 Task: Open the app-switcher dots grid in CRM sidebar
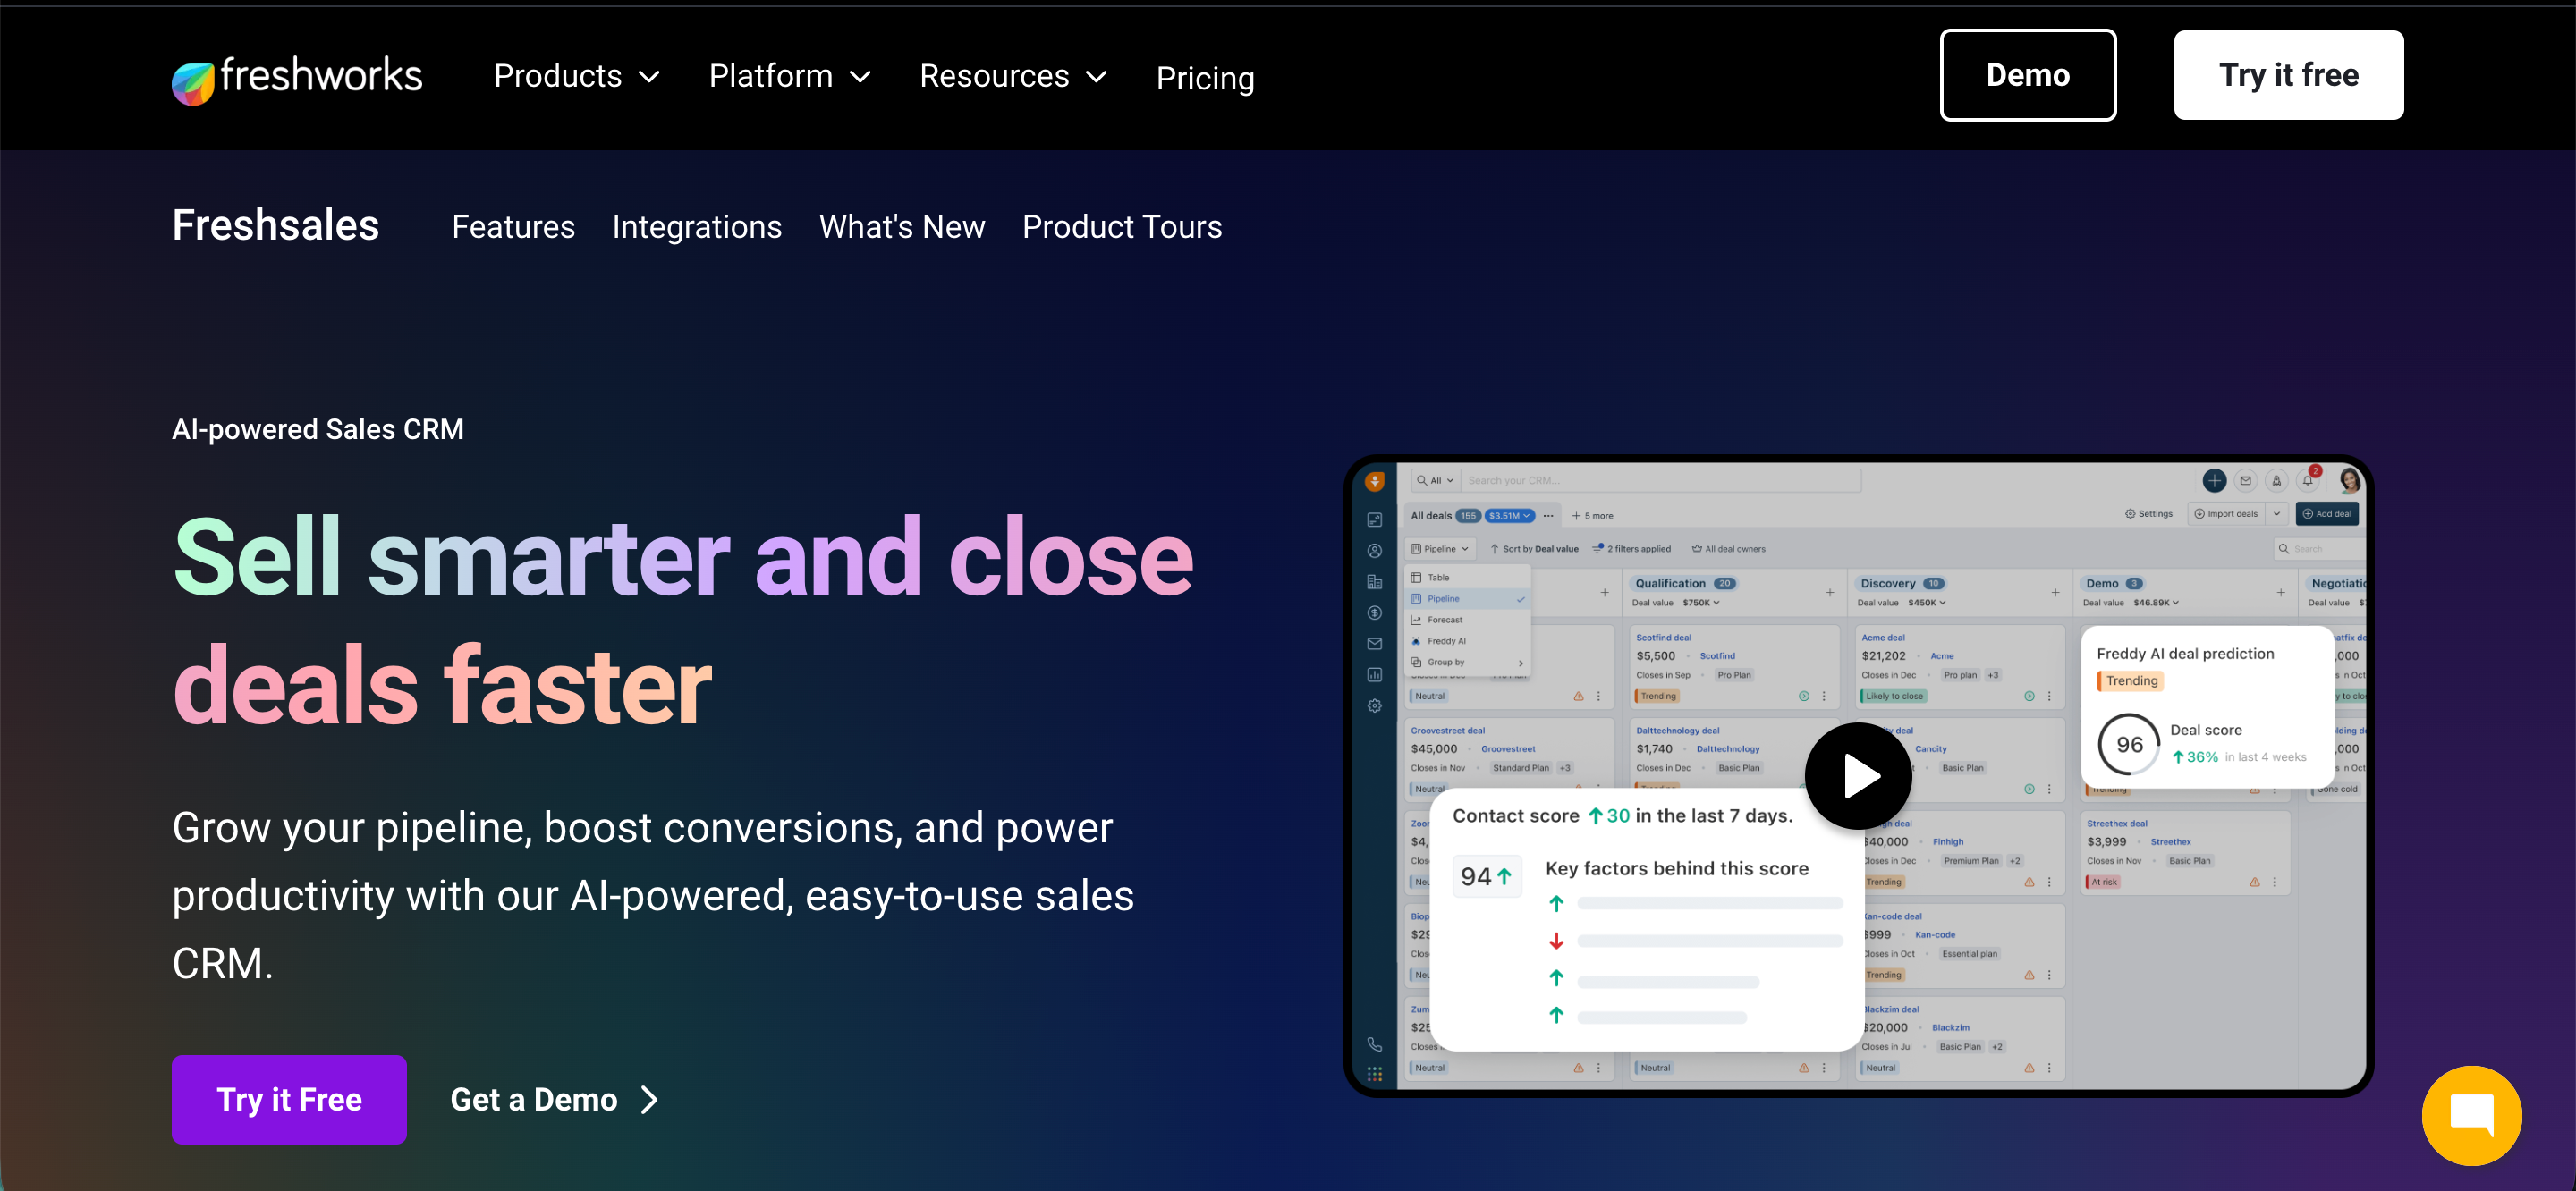(1375, 1073)
